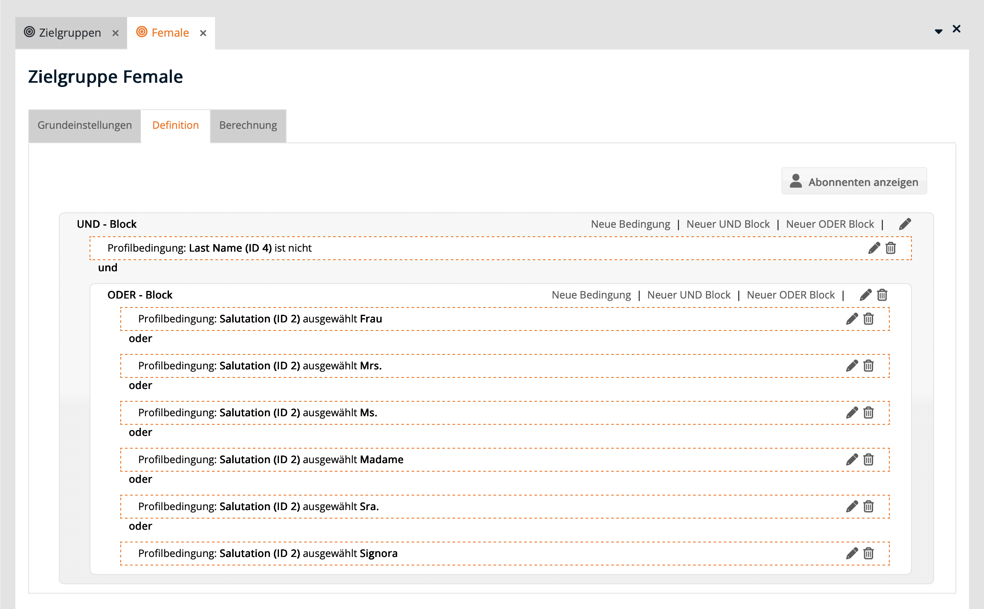Edit the Salutation Signora condition

click(x=852, y=554)
